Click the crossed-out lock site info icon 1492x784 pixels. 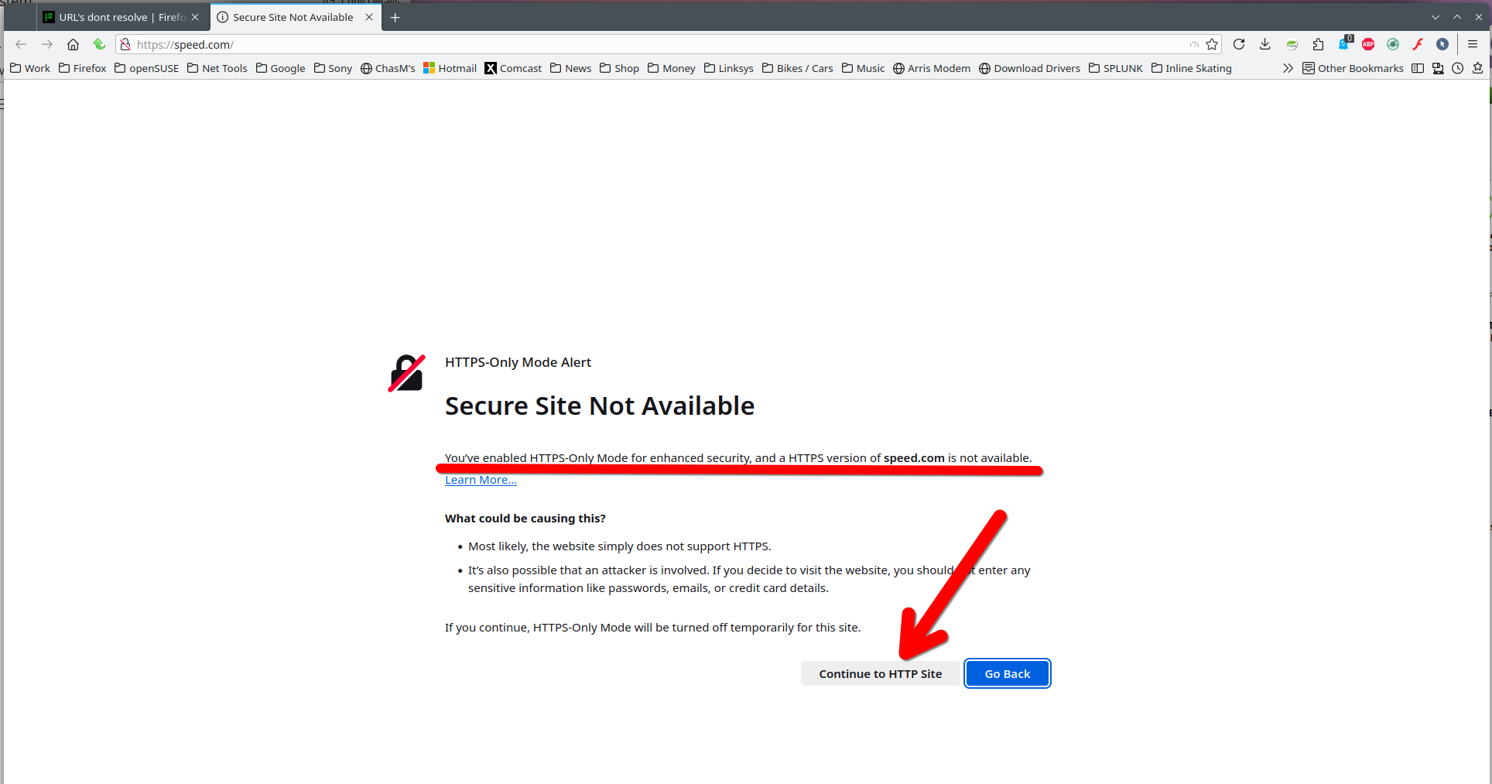125,44
